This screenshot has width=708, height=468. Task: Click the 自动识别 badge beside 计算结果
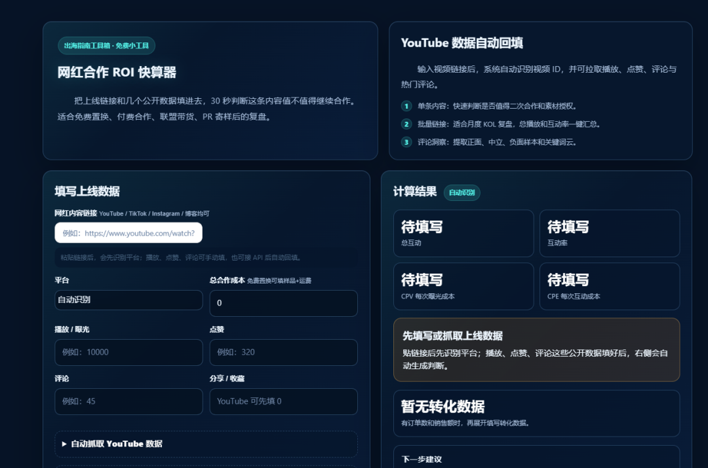[x=462, y=192]
